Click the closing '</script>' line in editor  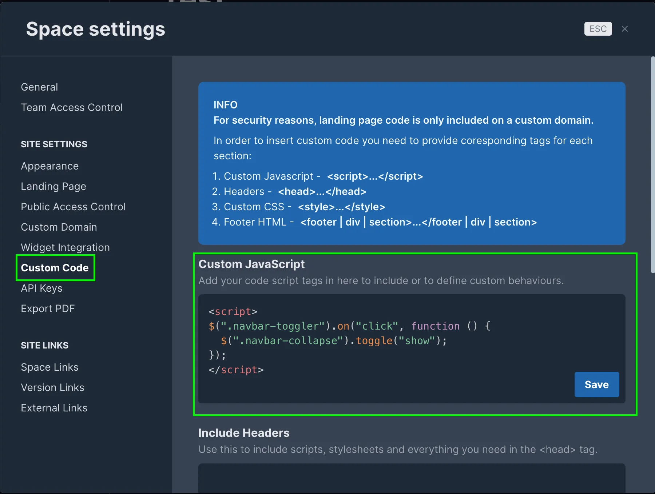click(236, 370)
